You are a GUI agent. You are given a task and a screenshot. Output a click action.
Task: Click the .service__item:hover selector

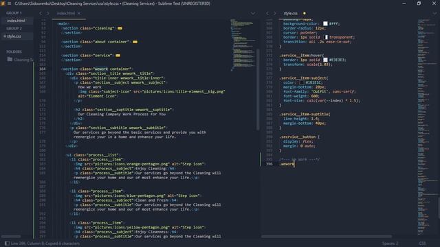(x=301, y=56)
